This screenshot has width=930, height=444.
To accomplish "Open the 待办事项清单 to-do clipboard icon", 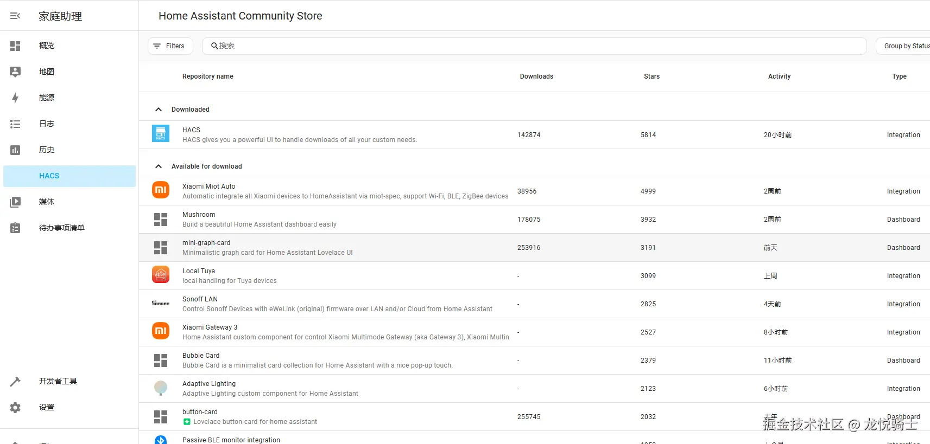I will pos(15,228).
